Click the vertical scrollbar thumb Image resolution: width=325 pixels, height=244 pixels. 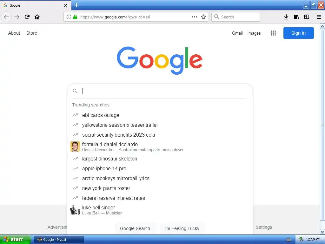(322, 125)
